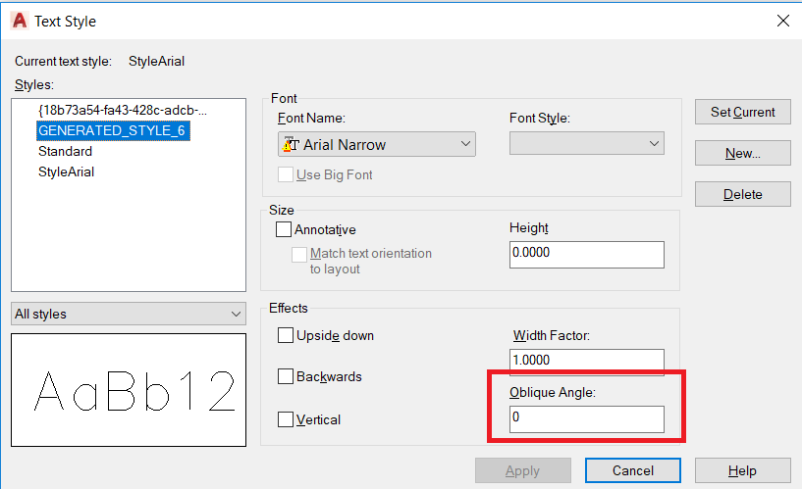The width and height of the screenshot is (802, 489).
Task: Click the Delete style button
Action: click(742, 194)
